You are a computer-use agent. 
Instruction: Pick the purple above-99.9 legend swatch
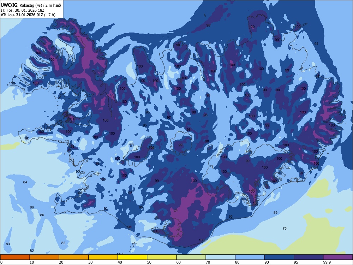point(338,257)
